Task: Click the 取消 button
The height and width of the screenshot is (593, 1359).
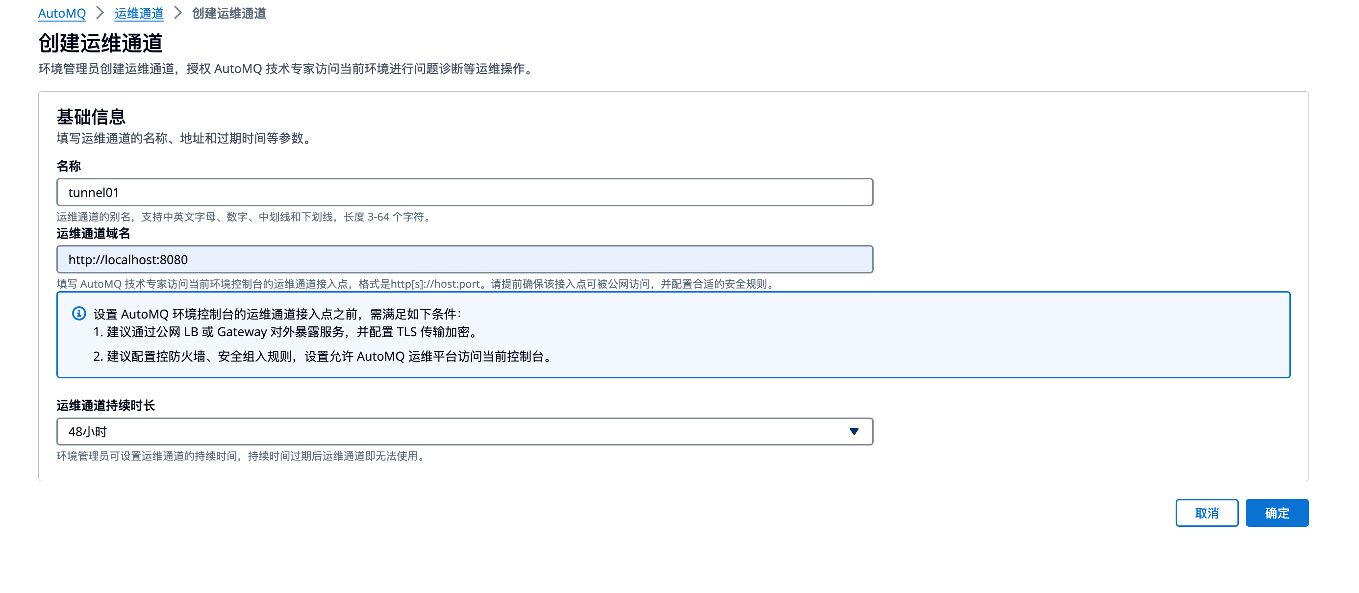Action: [x=1207, y=512]
